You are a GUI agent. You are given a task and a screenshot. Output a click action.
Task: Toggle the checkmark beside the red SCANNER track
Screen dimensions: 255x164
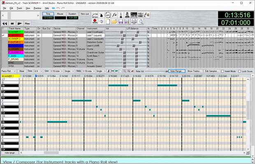click(3, 35)
